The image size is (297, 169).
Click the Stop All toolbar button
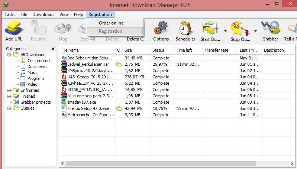tap(87, 39)
